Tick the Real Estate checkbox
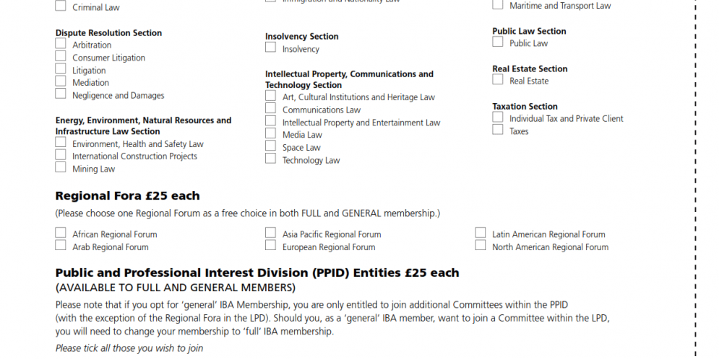The height and width of the screenshot is (359, 719). [x=498, y=80]
